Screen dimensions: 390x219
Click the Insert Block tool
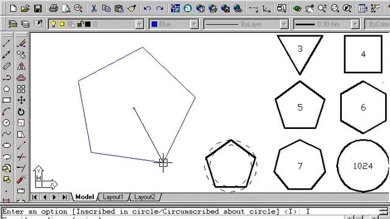click(7, 168)
